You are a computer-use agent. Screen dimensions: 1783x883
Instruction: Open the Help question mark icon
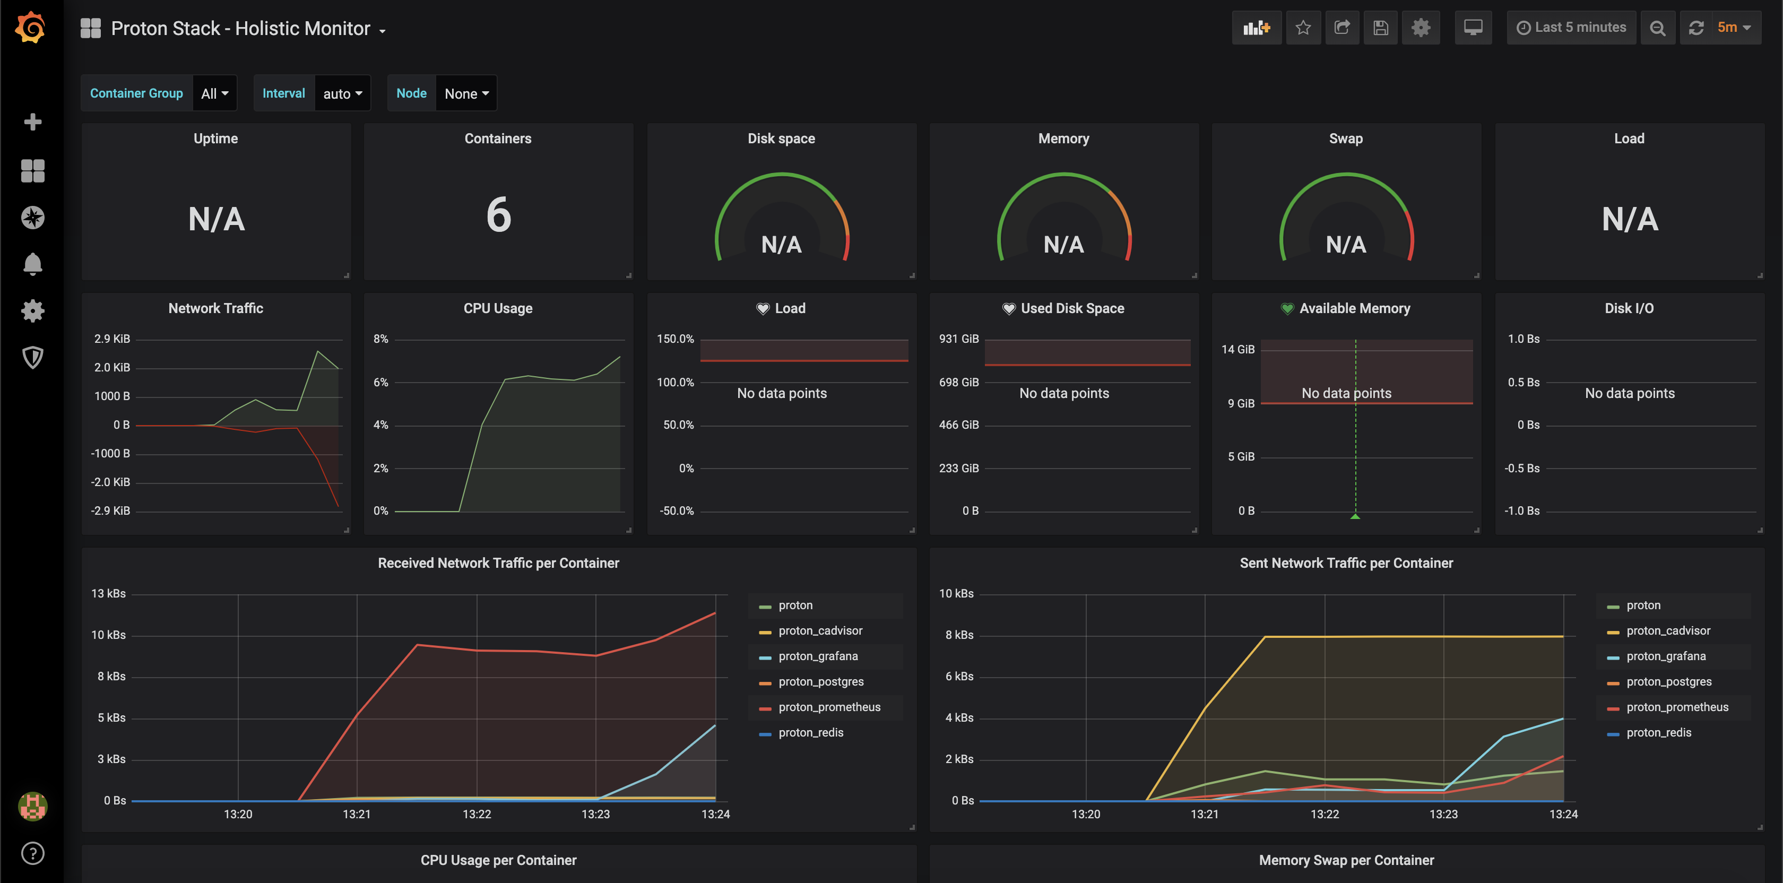(32, 853)
